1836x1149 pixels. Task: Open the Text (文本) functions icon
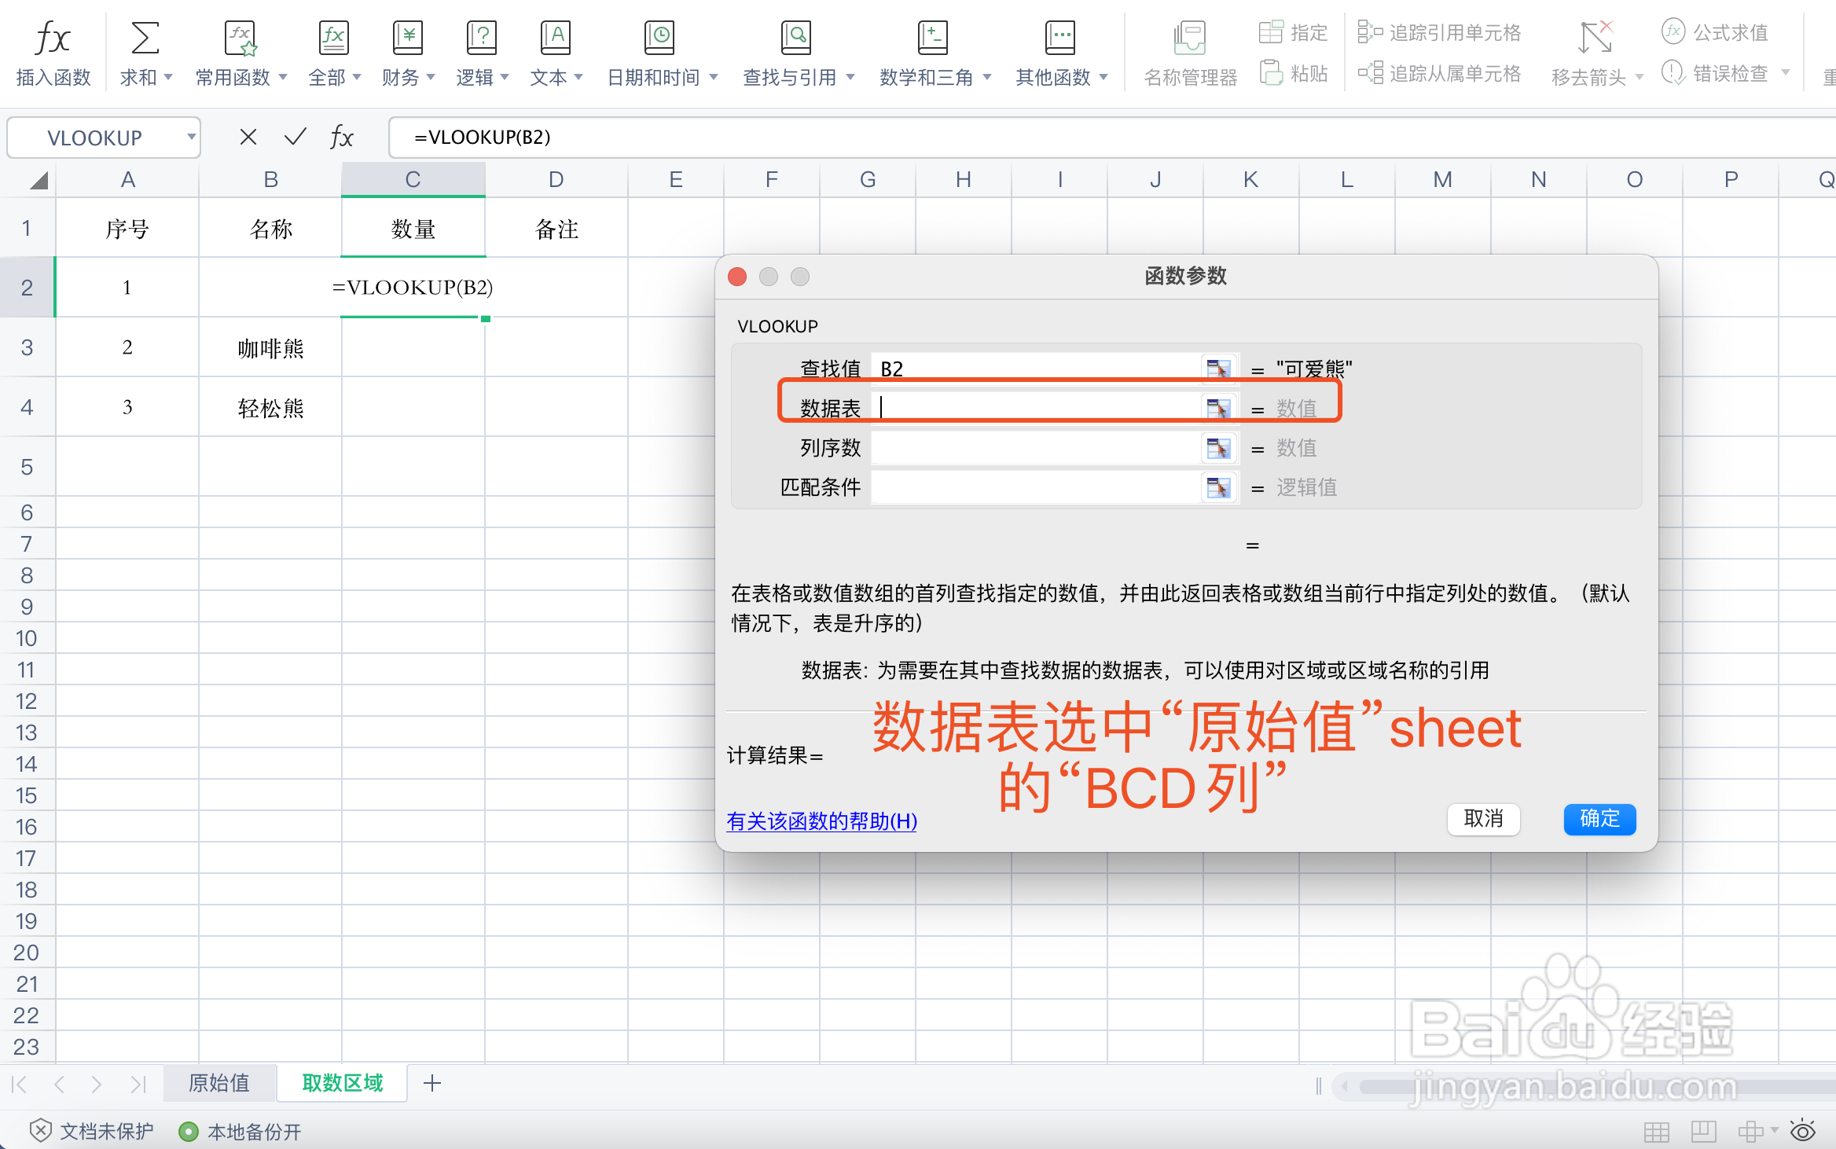pos(556,38)
